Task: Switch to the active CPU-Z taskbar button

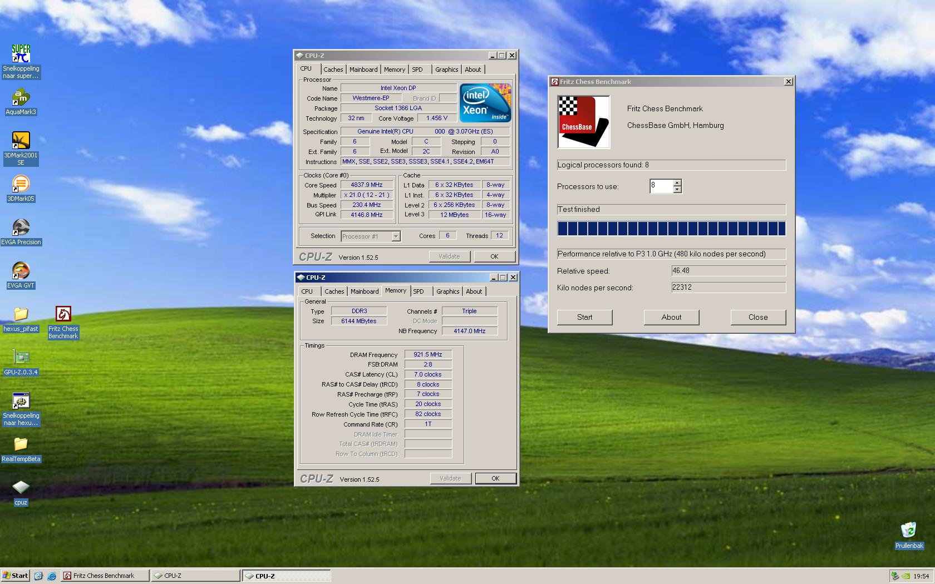Action: coord(287,576)
